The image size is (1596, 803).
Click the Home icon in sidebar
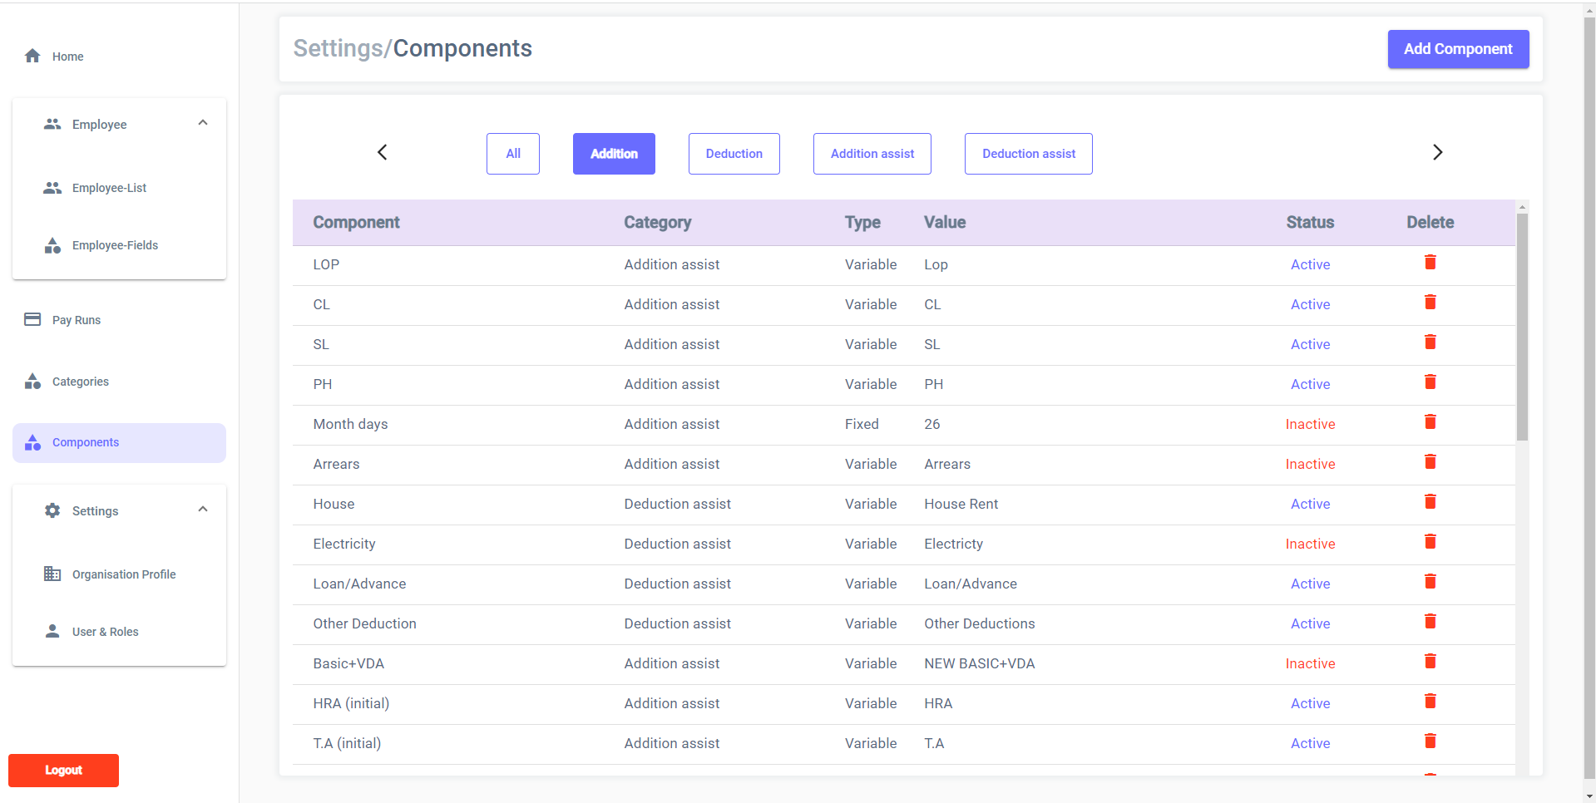click(x=32, y=56)
